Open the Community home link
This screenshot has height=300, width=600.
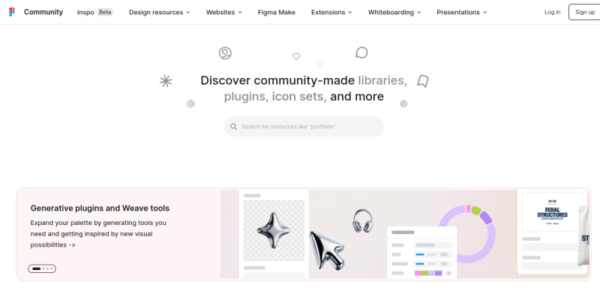[43, 12]
